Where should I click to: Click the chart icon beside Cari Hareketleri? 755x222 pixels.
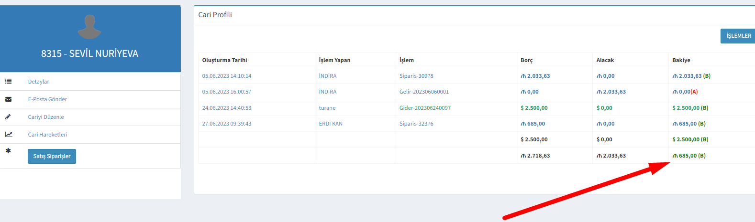coord(9,135)
